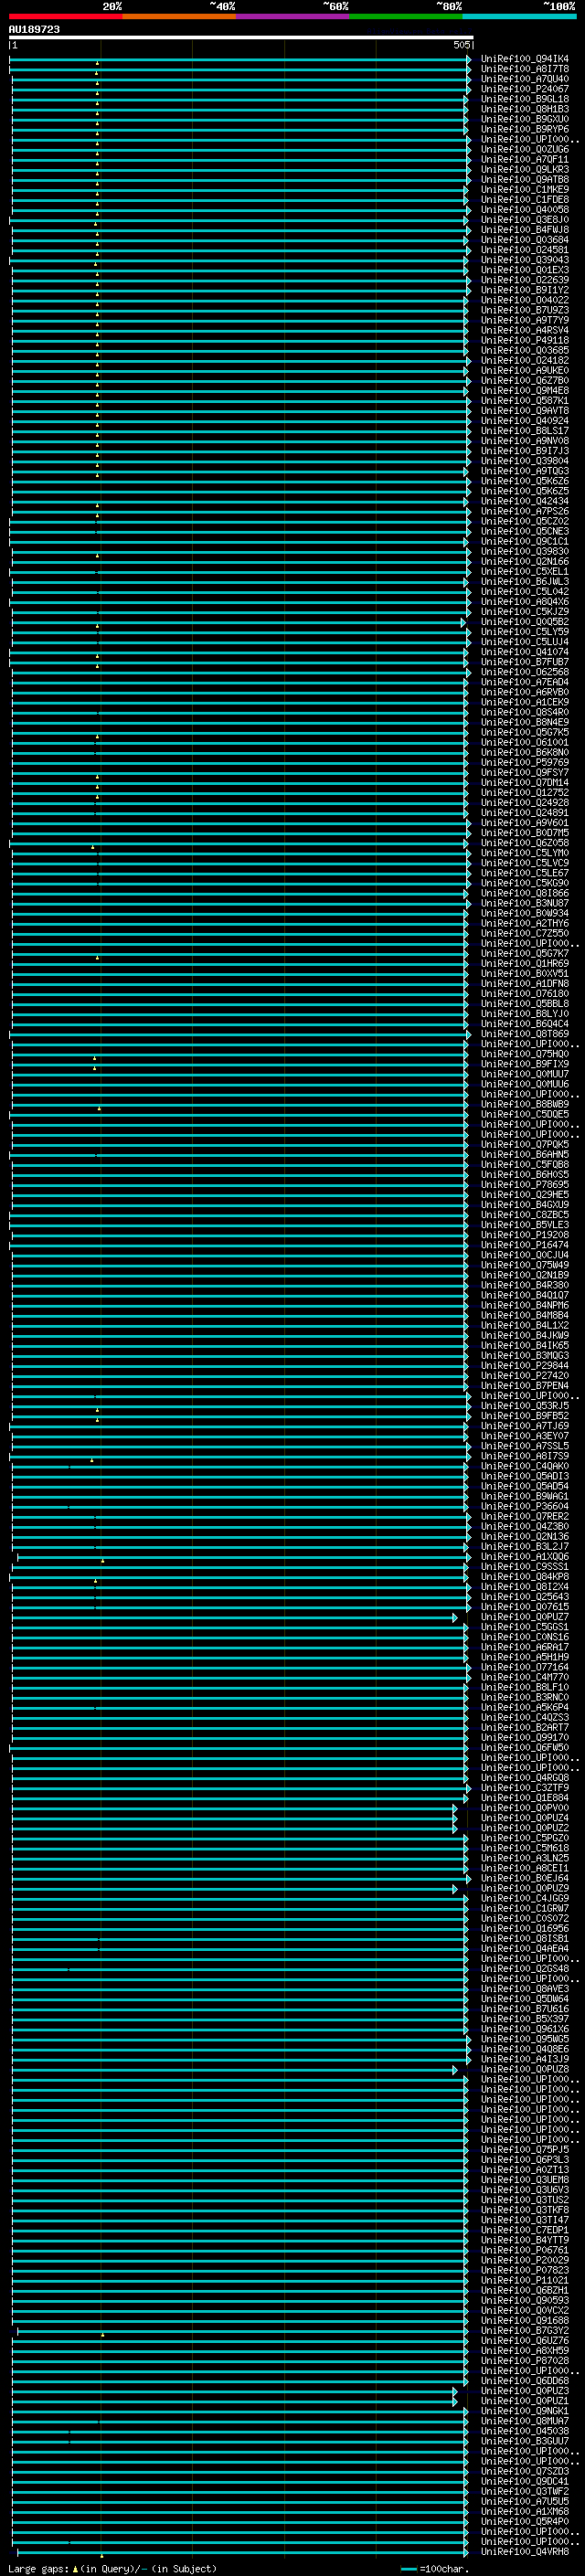Screen dimensions: 585x2576
Task: Select label UniRef100_Q75HQ0
Action: pos(524,1054)
